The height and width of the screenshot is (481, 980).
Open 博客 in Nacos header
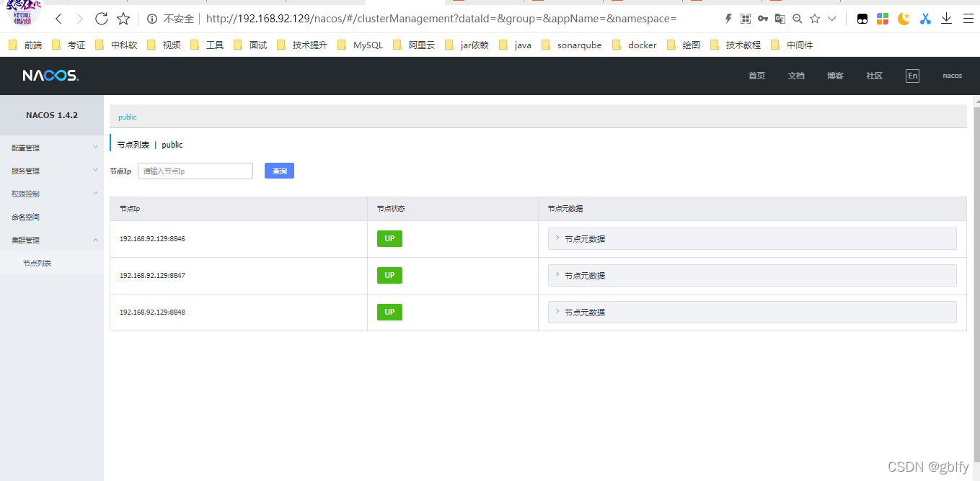tap(835, 76)
